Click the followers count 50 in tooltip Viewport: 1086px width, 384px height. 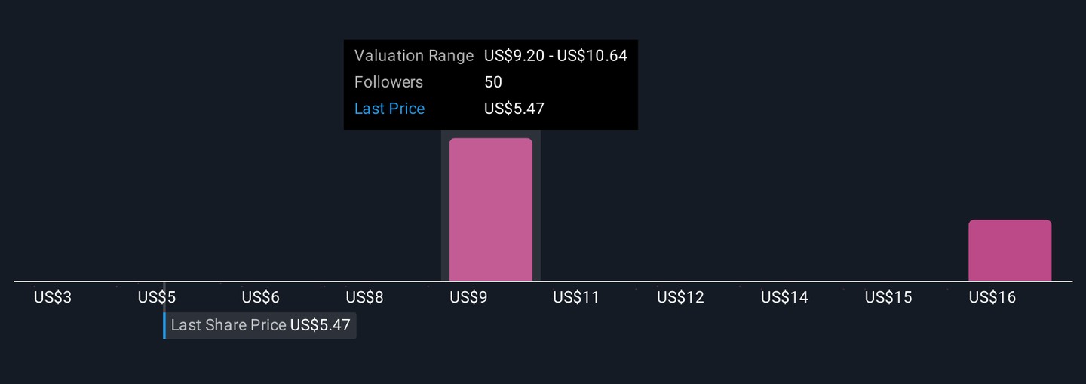click(x=493, y=82)
